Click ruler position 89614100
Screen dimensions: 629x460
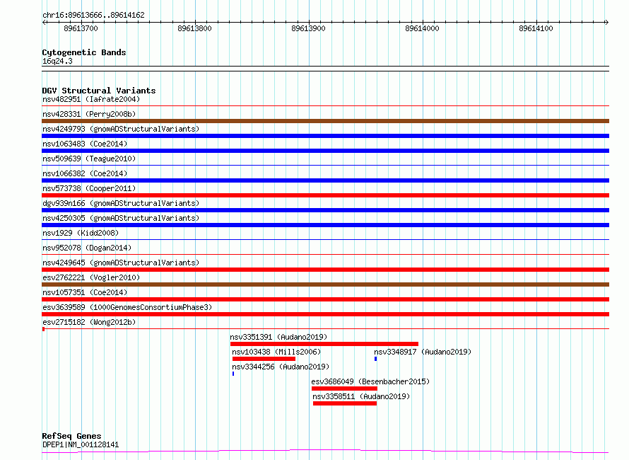tap(536, 28)
